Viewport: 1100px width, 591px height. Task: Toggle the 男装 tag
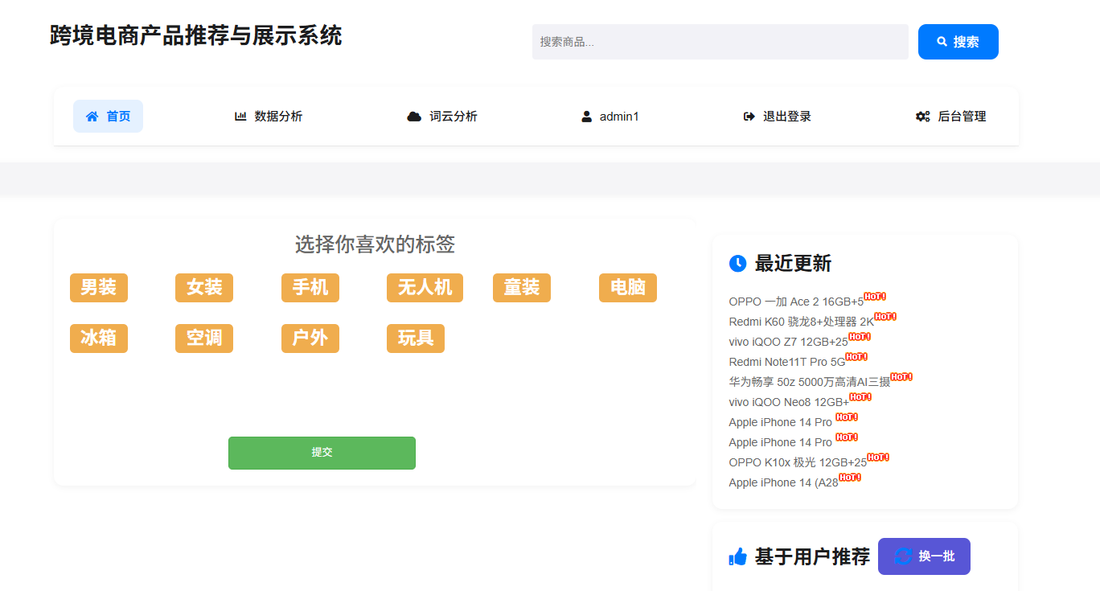pos(99,288)
